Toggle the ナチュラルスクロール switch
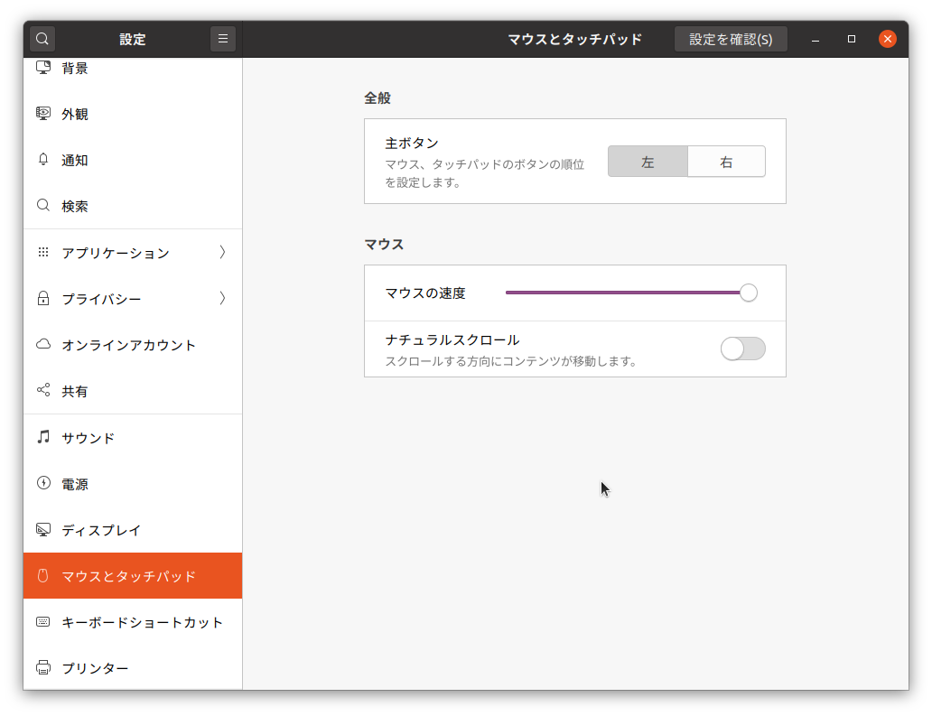The image size is (932, 716). 742,349
